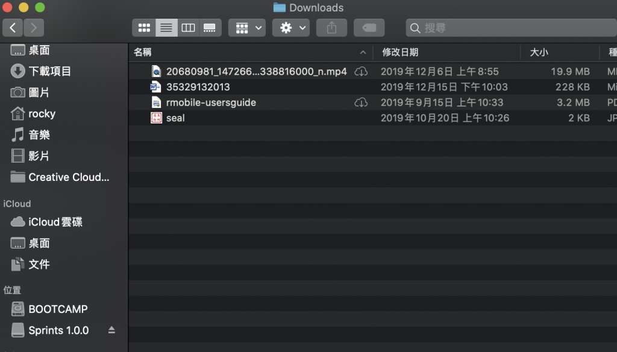Screen dimensions: 617x352
Task: Click the Downloads folder icon in title bar
Action: [279, 7]
